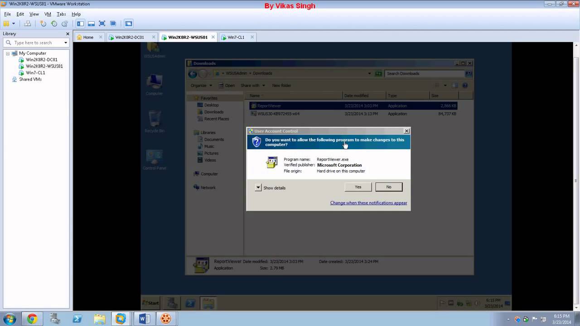Open the Snapshot Manager icon
This screenshot has width=580, height=326.
(x=65, y=24)
